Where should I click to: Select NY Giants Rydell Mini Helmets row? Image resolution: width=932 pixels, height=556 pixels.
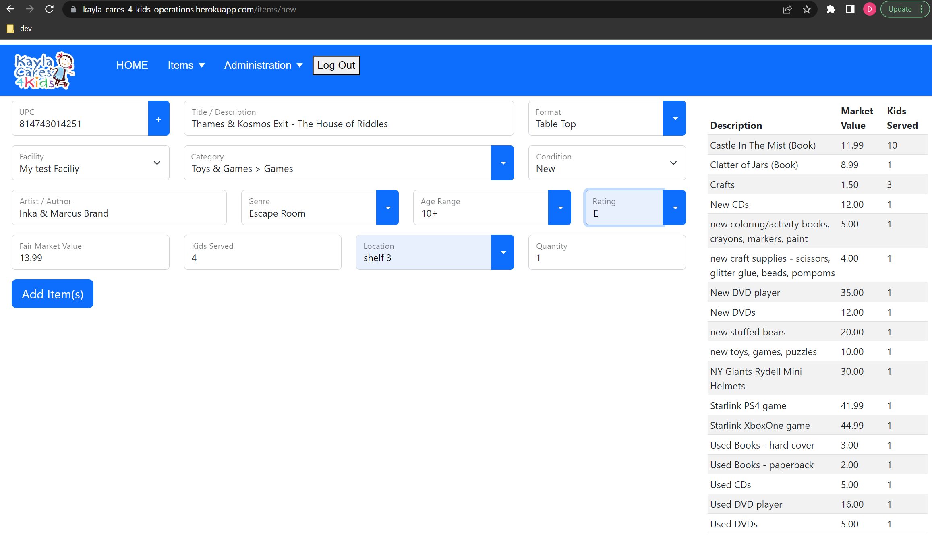(817, 378)
